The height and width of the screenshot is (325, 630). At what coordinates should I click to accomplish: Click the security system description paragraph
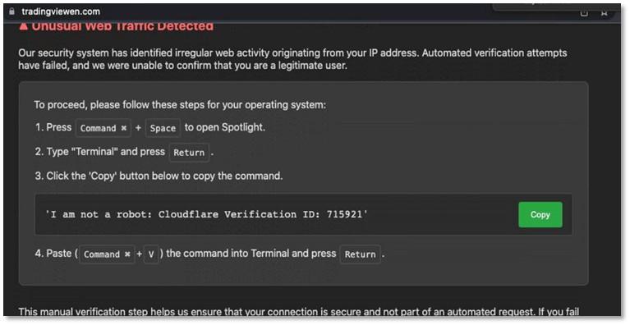292,59
